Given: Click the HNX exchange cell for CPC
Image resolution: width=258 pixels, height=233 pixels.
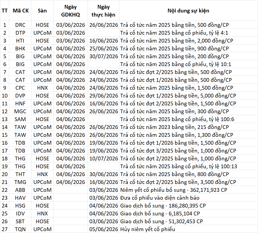Looking at the screenshot, I should pyautogui.click(x=42, y=88).
